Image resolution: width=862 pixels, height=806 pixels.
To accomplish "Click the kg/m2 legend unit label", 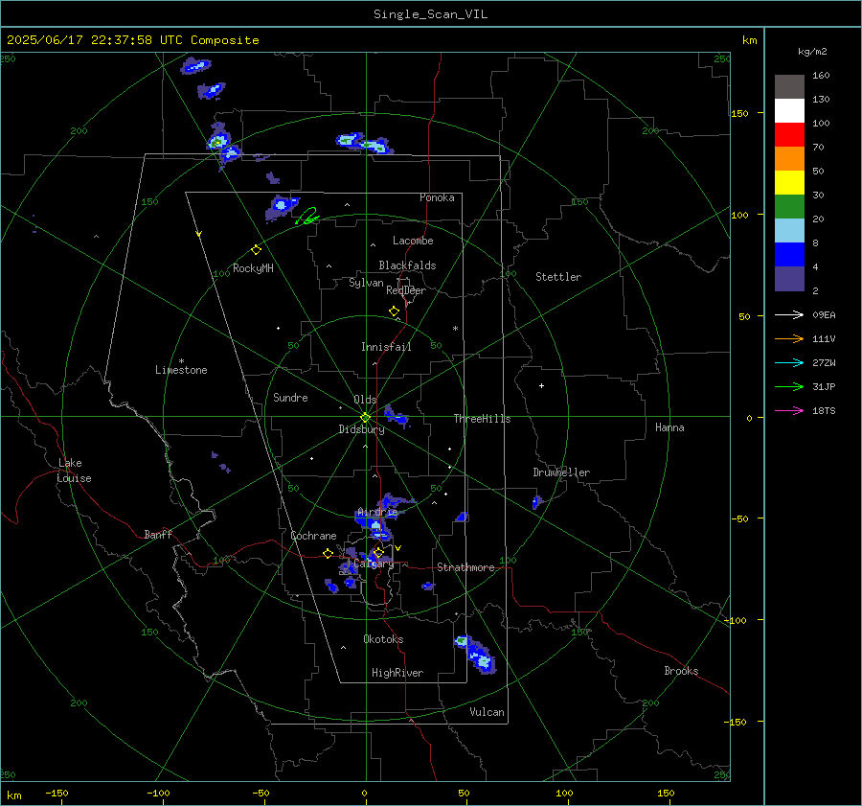I will coord(812,52).
